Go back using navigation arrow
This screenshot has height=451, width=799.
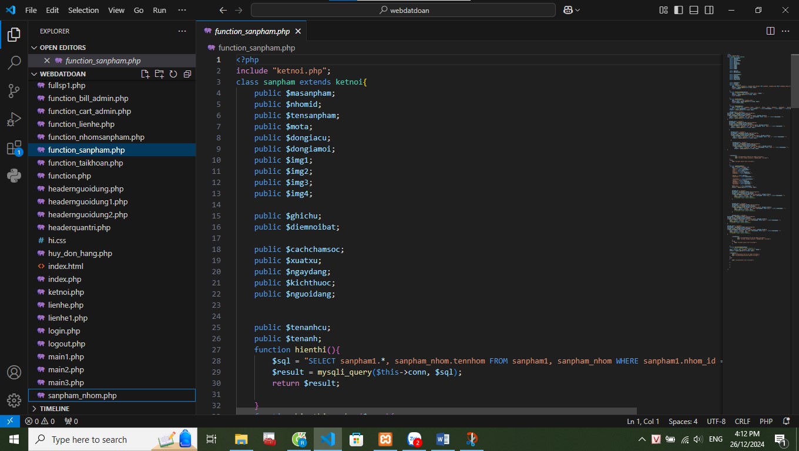(x=223, y=10)
